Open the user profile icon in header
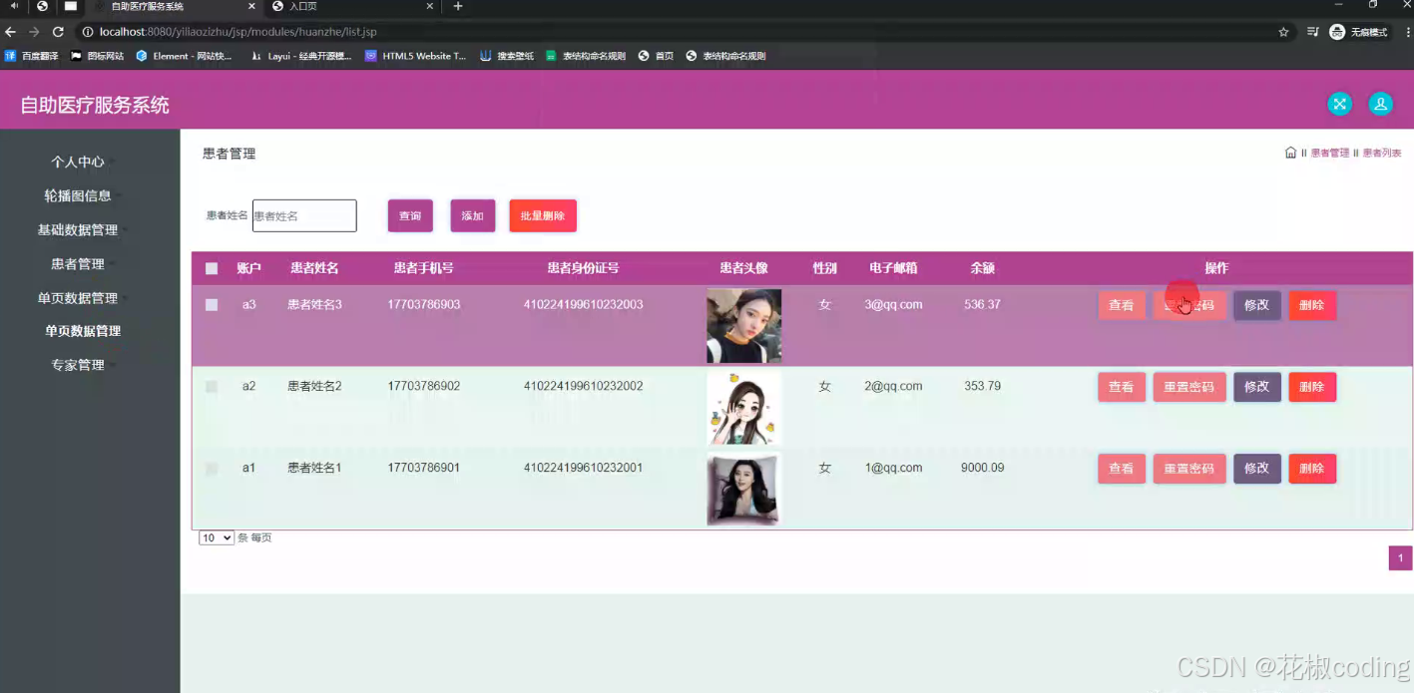Viewport: 1414px width, 693px height. coord(1380,104)
